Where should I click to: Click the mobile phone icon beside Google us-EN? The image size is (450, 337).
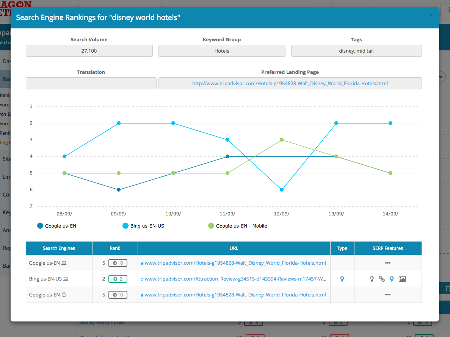pos(64,295)
